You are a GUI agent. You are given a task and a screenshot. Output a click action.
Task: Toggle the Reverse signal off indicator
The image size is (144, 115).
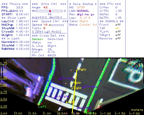pos(118,39)
